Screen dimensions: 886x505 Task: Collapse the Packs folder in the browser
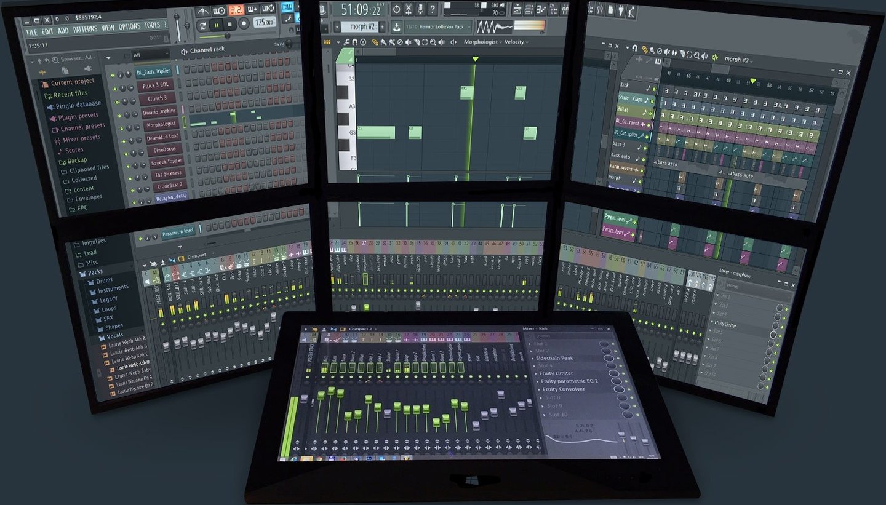(x=90, y=272)
